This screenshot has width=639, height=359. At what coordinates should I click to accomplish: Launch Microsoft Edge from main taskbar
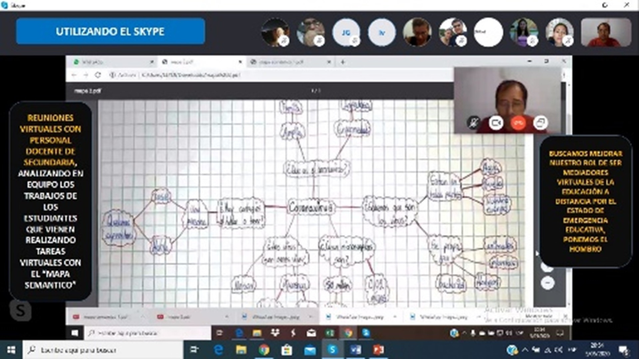(218, 350)
